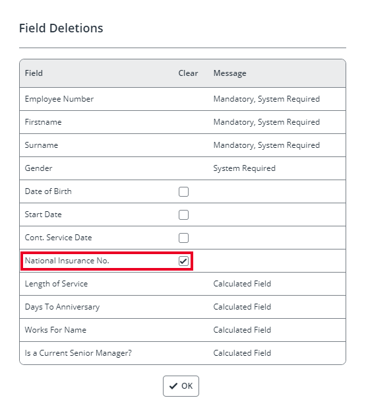366x398 pixels.
Task: Tick the Cont. Service Date clear checkbox
Action: pyautogui.click(x=183, y=238)
